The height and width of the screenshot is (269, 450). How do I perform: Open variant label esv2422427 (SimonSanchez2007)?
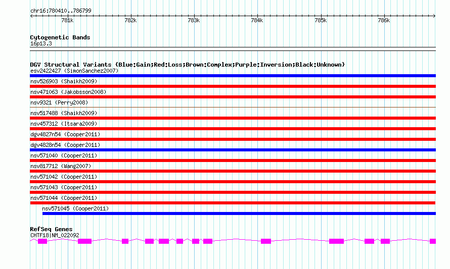74,71
